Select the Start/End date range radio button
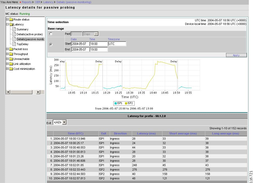Viewport: 253px width, 183px height. click(x=51, y=44)
